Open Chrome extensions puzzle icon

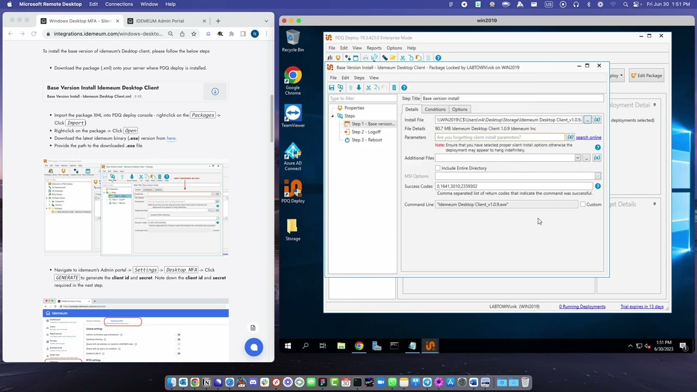point(231,34)
